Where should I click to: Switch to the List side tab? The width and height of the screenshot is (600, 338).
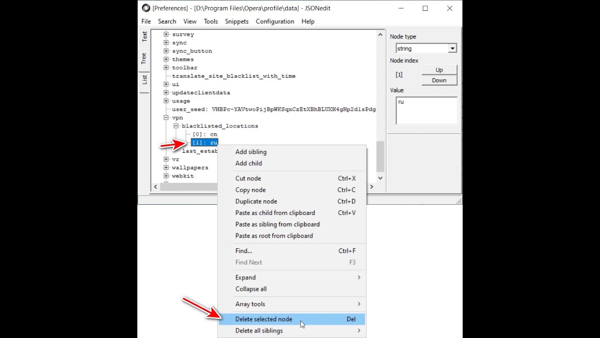[x=144, y=79]
